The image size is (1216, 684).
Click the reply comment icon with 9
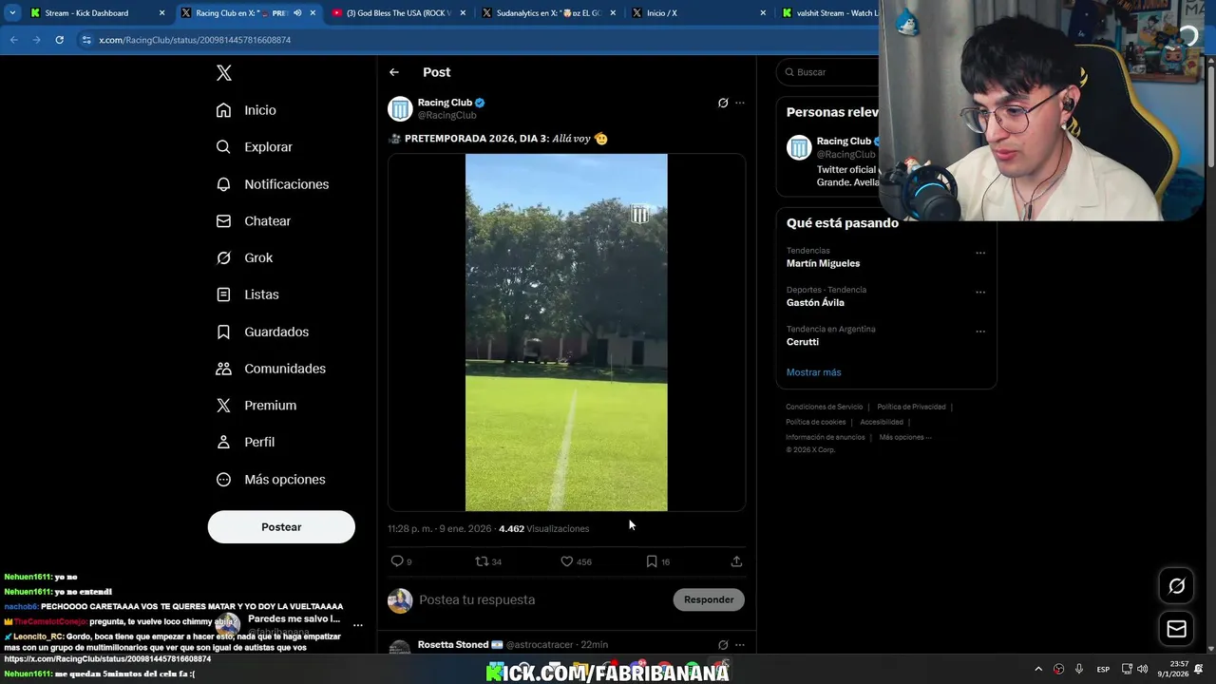click(397, 561)
